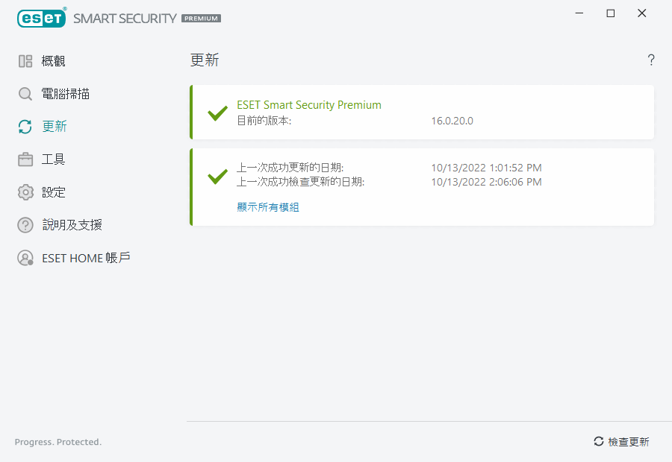
Task: Click the ESET Smart Security Premium product title
Action: click(309, 105)
